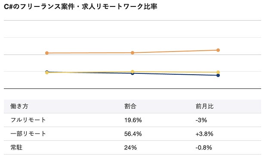
Task: Click the 割合 column header
Action: point(130,106)
